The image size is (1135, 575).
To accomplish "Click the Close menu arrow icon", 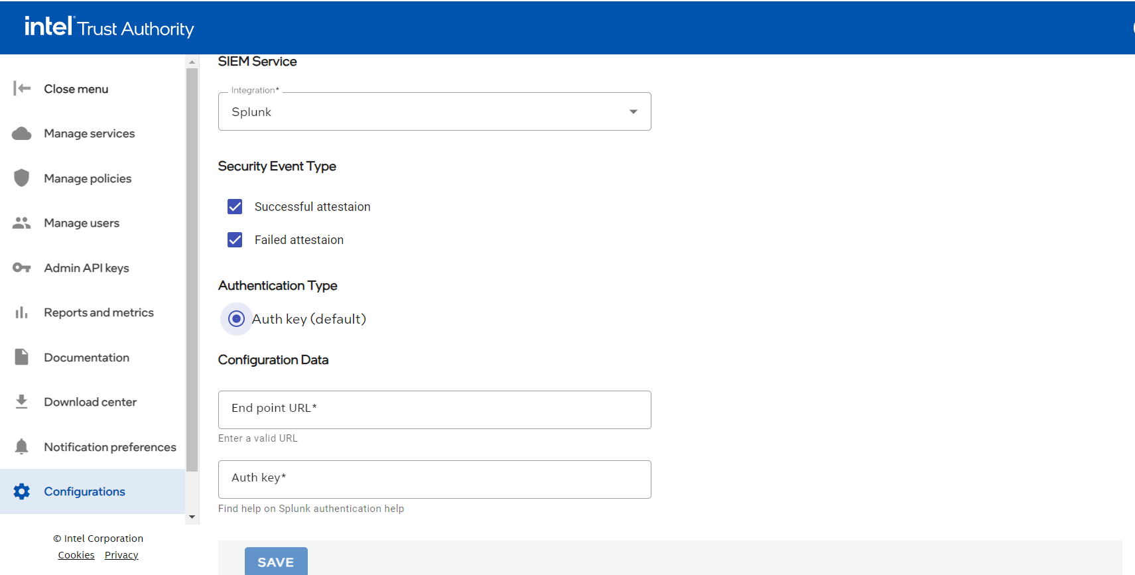I will [x=22, y=88].
